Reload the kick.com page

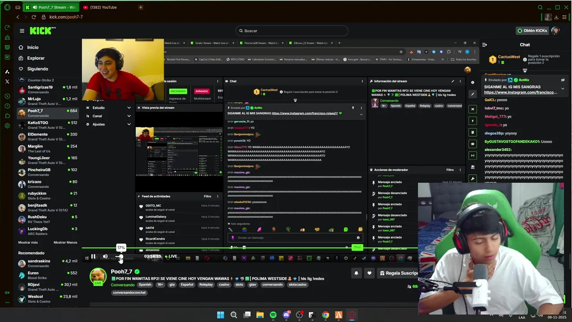click(34, 17)
